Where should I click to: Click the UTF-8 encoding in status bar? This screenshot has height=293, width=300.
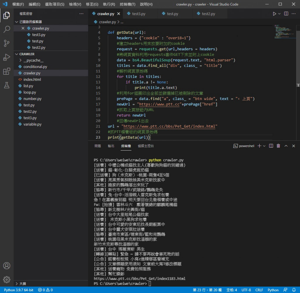pos(246,290)
